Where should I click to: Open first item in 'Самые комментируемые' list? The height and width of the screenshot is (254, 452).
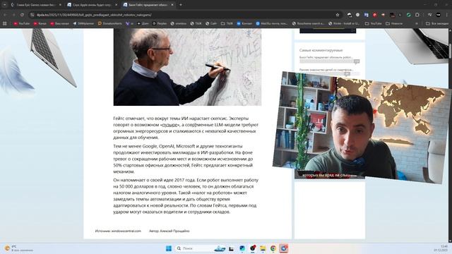[326, 58]
